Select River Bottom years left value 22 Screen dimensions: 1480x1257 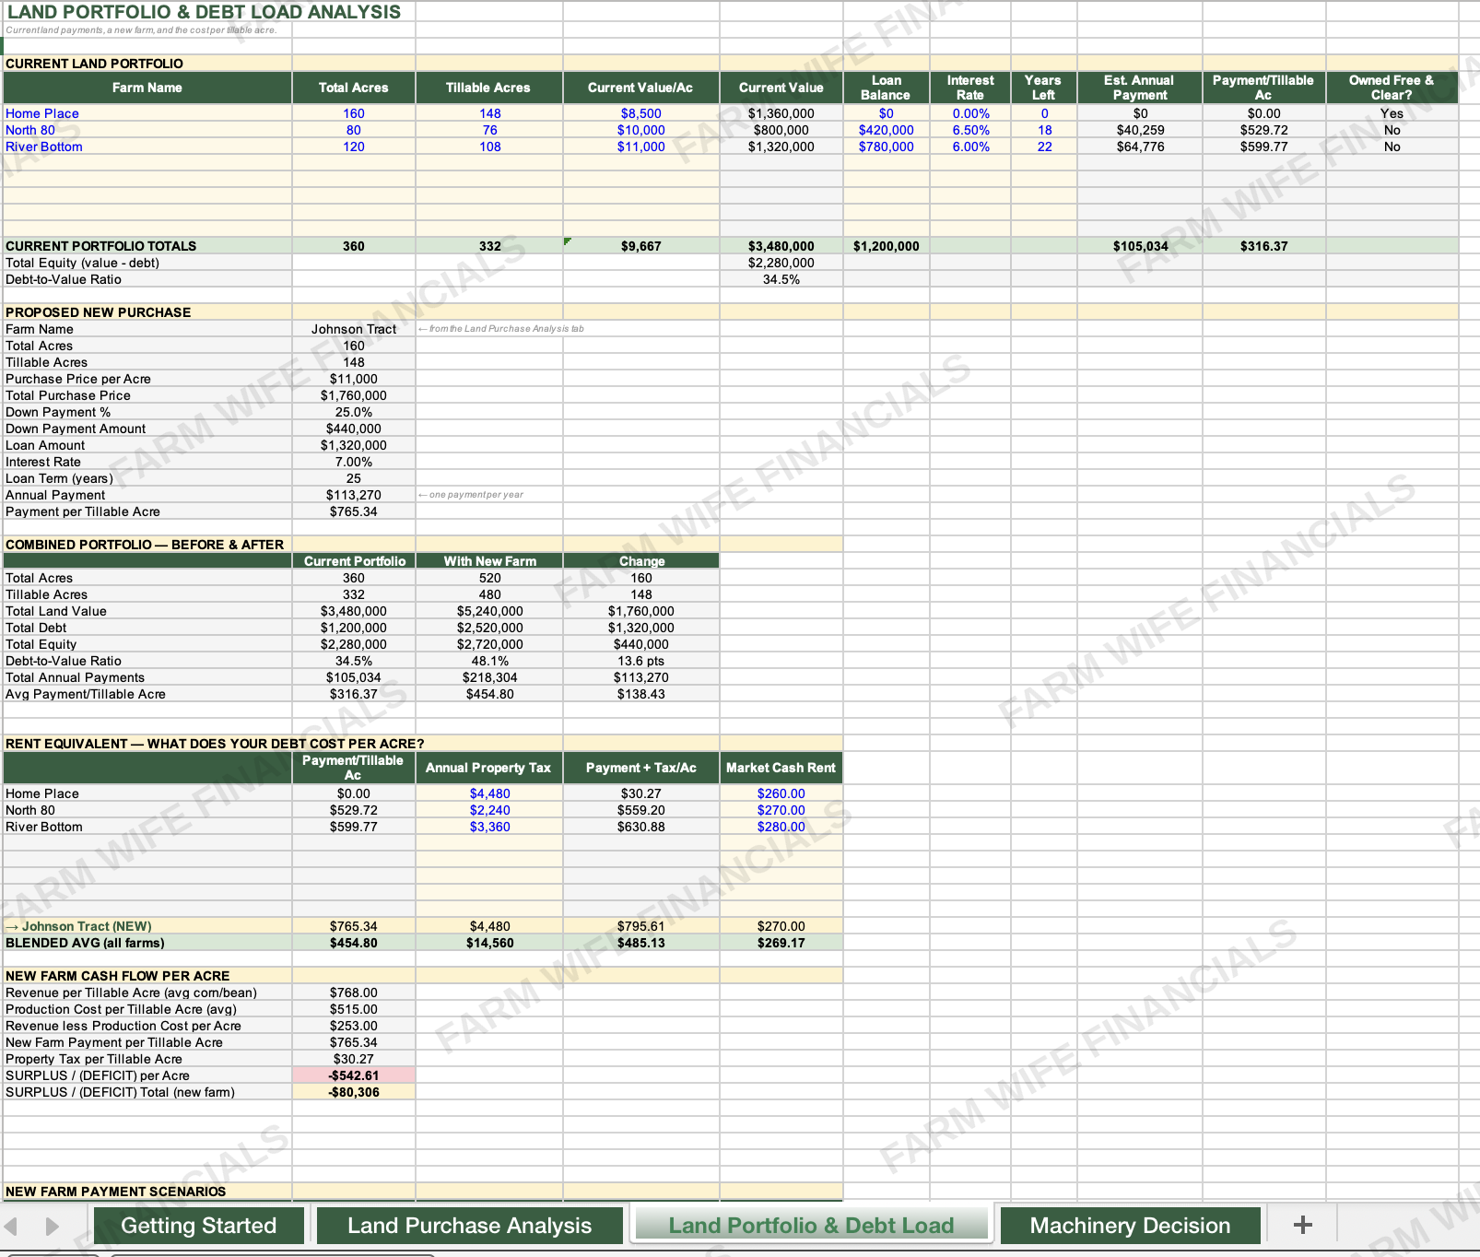[1044, 147]
